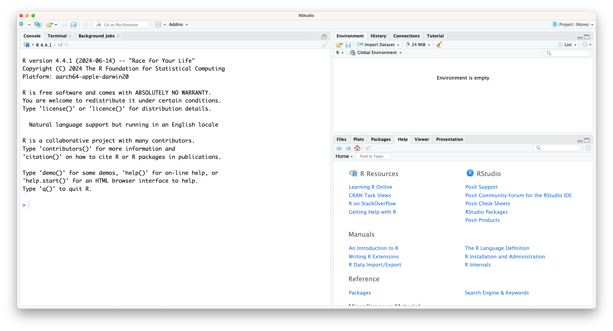Click the workspace panes grid icon
613x331 pixels.
click(x=158, y=25)
